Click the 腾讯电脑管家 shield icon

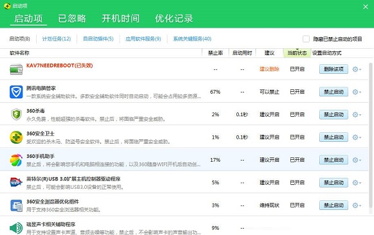16,92
